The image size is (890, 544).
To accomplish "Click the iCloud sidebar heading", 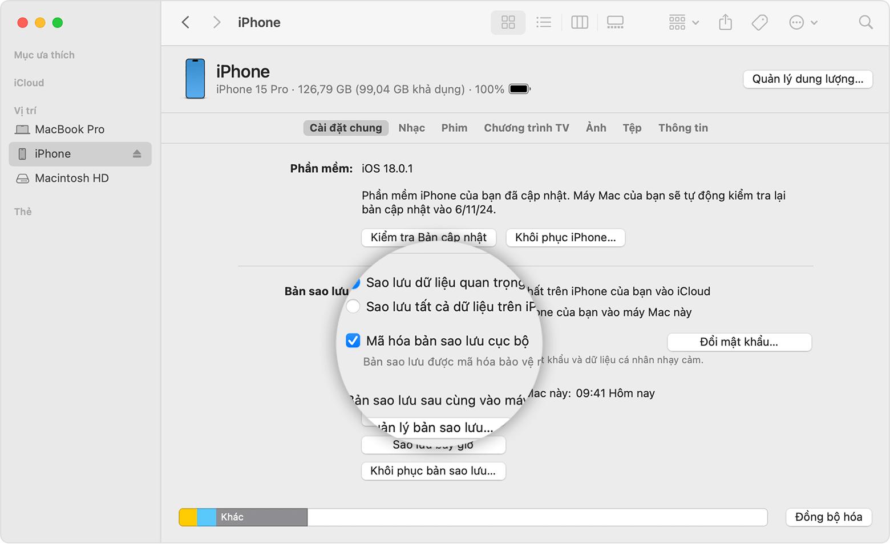I will click(x=29, y=83).
